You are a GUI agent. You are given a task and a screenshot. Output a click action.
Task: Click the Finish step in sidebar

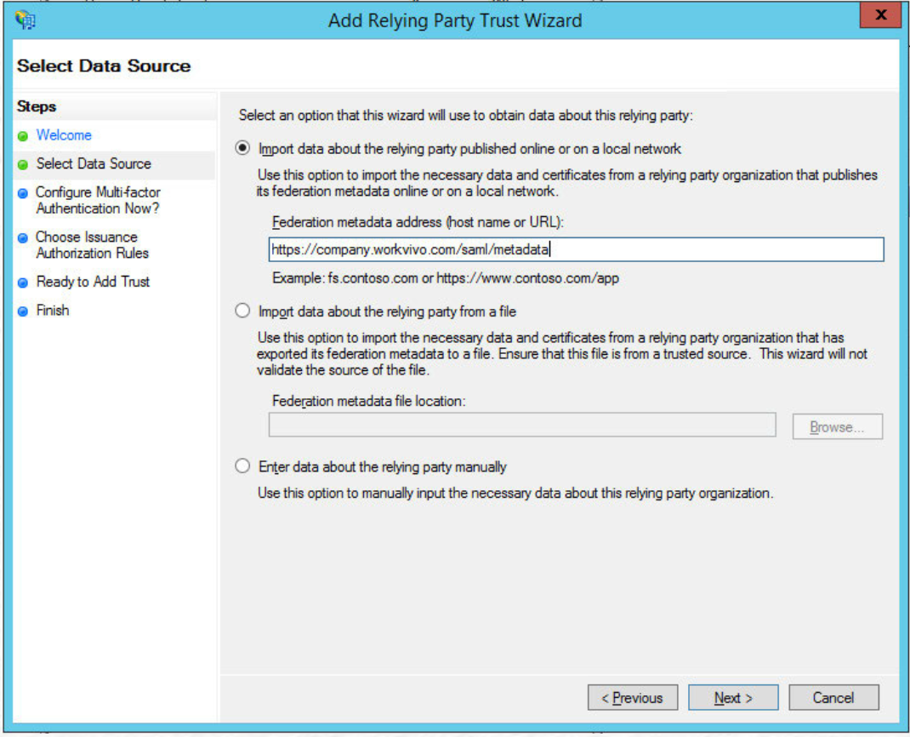tap(52, 310)
